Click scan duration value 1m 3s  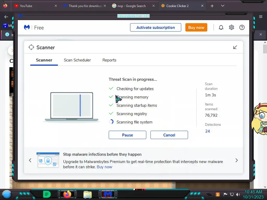coord(210,95)
